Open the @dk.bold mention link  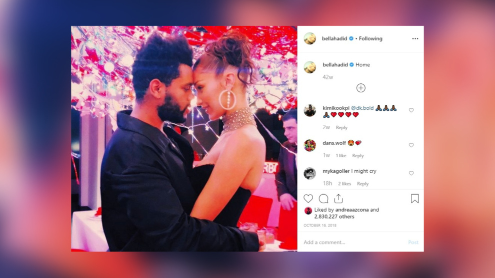coord(362,108)
